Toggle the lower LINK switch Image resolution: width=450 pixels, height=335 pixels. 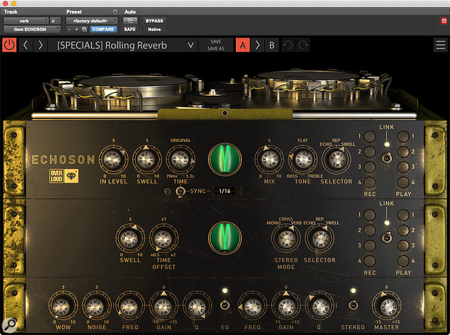tap(387, 237)
